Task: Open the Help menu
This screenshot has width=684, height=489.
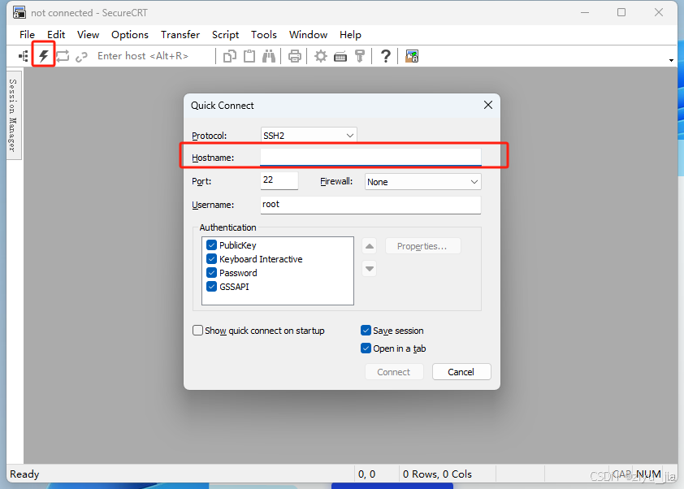Action: [350, 34]
